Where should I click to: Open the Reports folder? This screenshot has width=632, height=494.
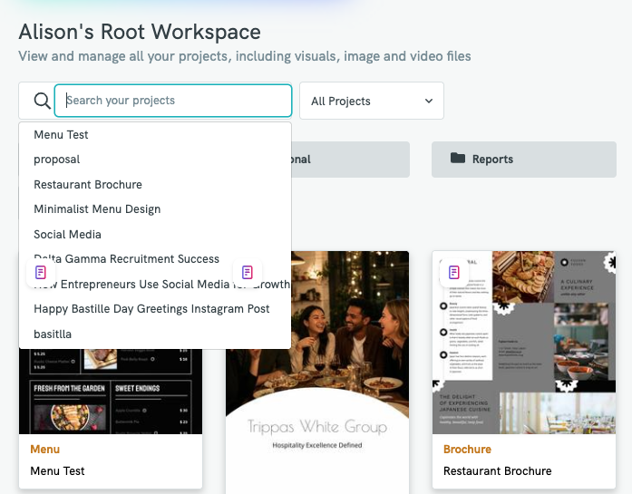[x=523, y=160]
